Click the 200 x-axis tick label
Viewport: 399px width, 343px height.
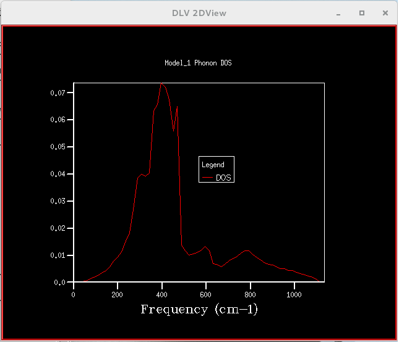click(x=118, y=295)
